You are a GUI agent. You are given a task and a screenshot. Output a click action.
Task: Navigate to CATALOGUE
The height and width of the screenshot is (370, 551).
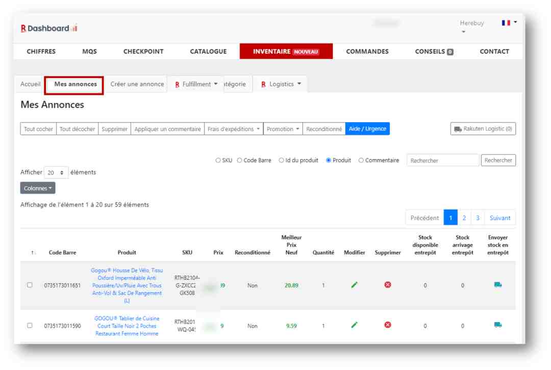pyautogui.click(x=208, y=51)
